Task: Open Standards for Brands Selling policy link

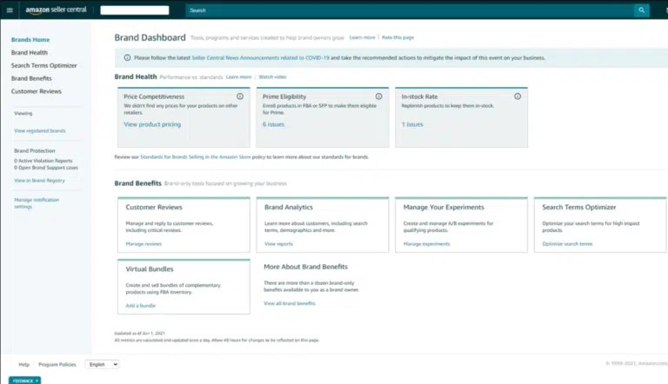Action: point(195,157)
